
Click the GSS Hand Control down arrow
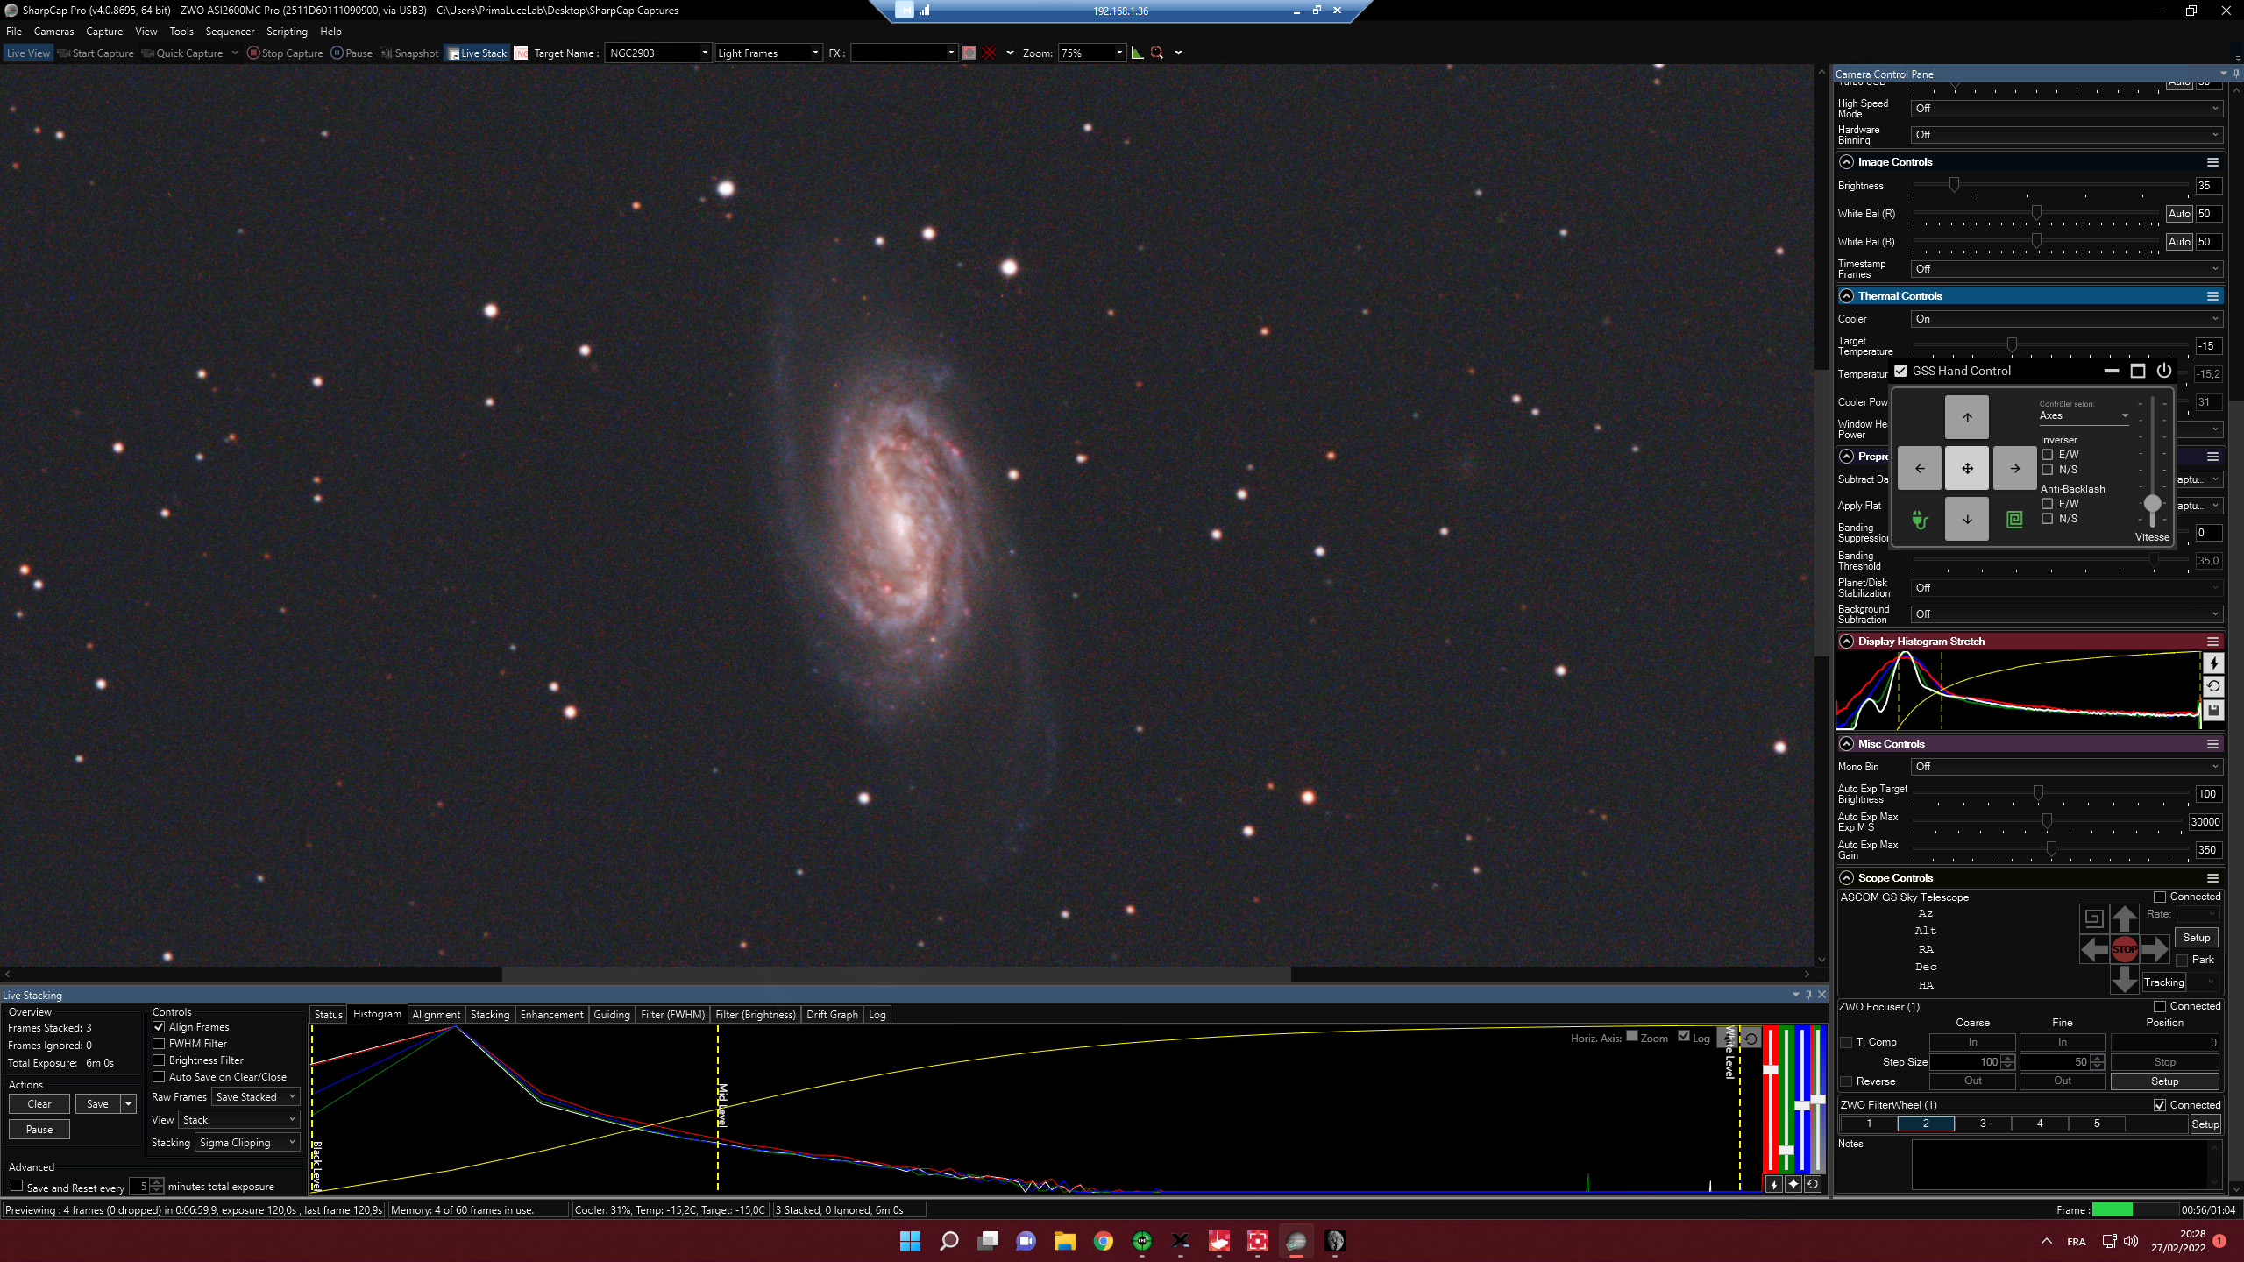coord(1967,519)
